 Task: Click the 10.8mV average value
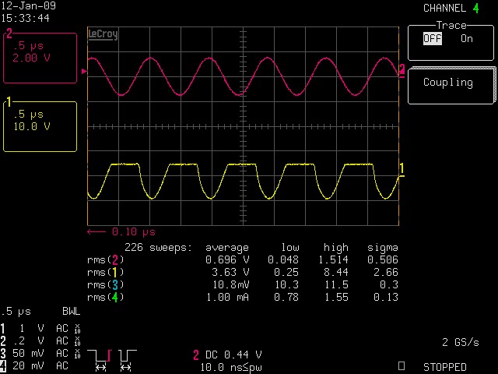pyautogui.click(x=230, y=284)
